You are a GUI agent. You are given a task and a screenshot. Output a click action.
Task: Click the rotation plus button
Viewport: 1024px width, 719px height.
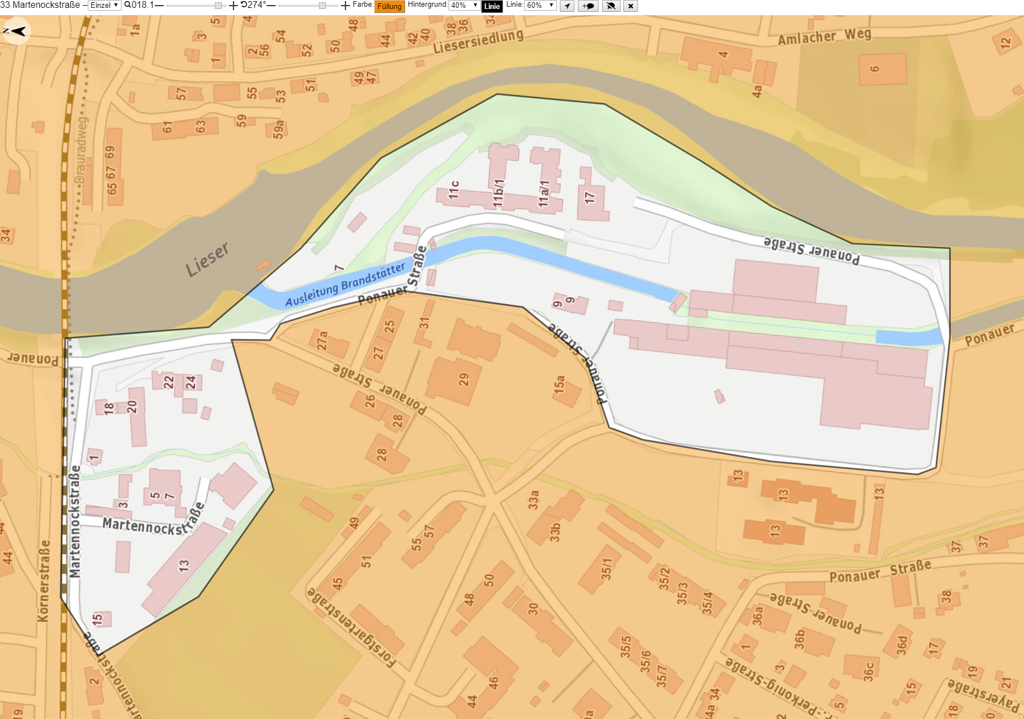[345, 6]
